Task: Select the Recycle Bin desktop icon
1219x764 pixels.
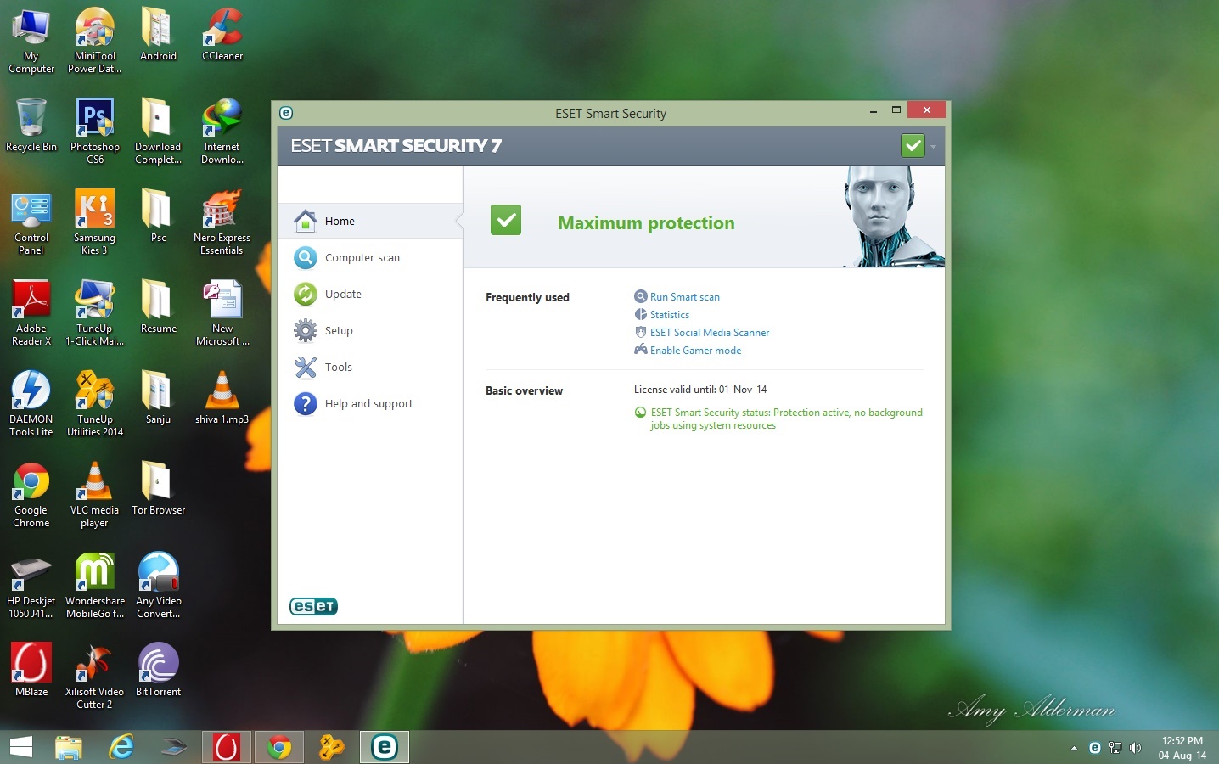Action: pos(31,126)
